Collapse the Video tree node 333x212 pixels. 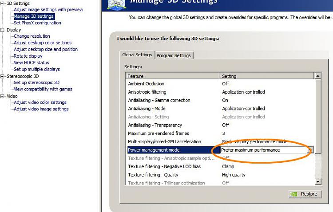pos(2,96)
